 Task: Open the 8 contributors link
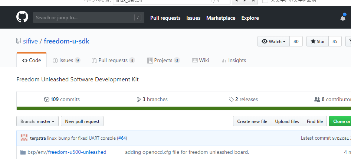(x=333, y=99)
